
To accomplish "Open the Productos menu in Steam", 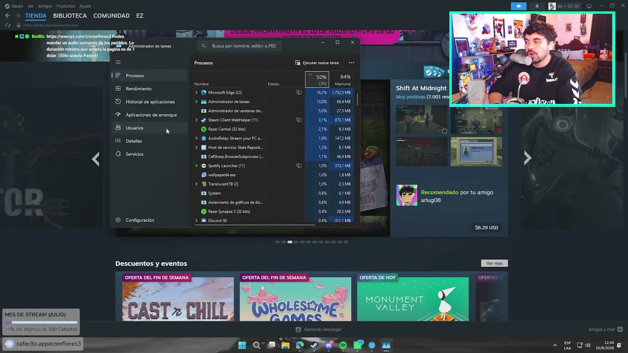I will [x=66, y=6].
